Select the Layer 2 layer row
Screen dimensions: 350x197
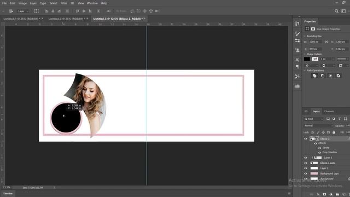[326, 168]
